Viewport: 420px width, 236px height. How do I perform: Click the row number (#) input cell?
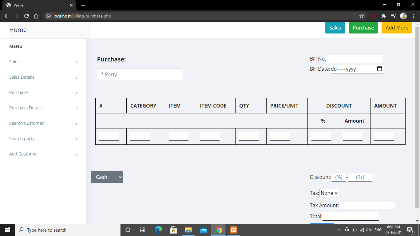pos(109,136)
